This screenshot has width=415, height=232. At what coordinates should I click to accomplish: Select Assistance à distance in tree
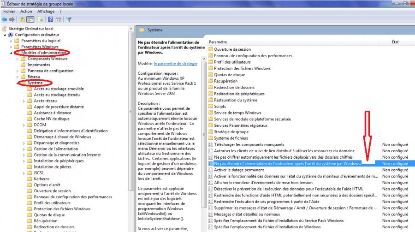pyautogui.click(x=53, y=113)
